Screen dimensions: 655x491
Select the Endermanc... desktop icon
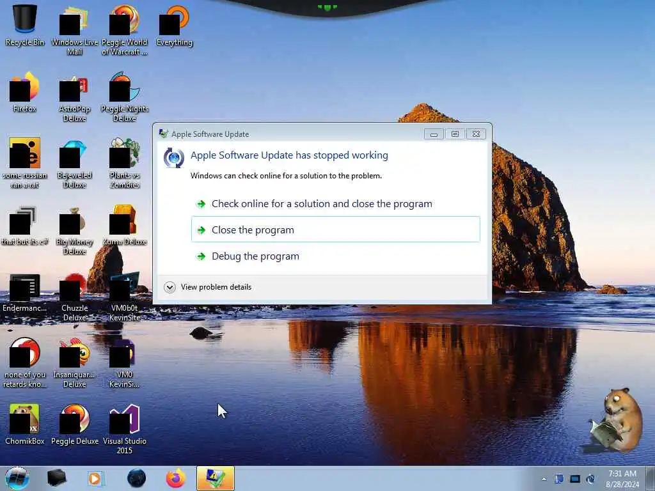(25, 293)
